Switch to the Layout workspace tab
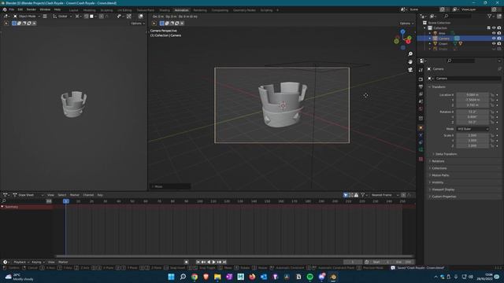Viewport: 504px width, 283px height. click(73, 10)
